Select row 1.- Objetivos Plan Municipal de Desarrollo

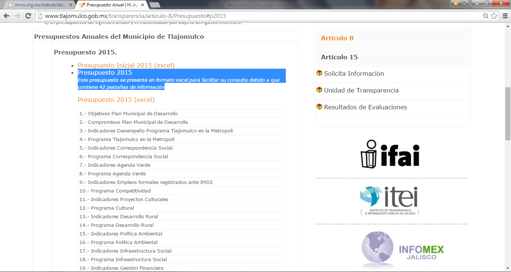[x=182, y=113]
